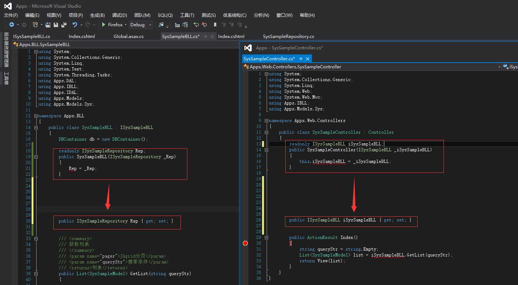
Task: Collapse GetList method at line 39
Action: [36, 274]
